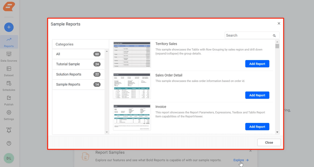This screenshot has height=167, width=314.
Task: Select the Solution Reports category
Action: point(79,74)
